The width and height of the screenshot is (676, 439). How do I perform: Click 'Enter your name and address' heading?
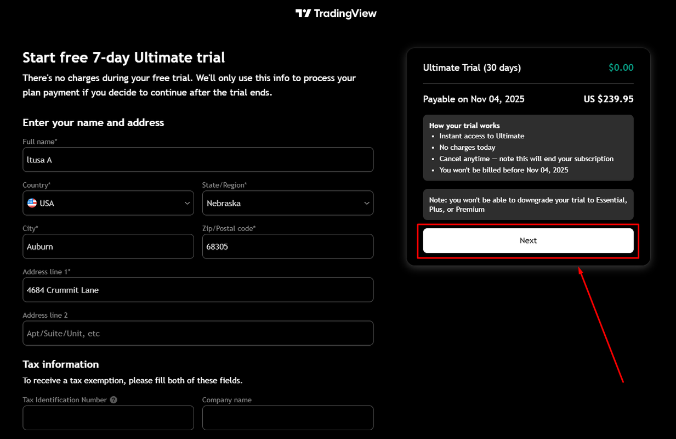click(93, 122)
